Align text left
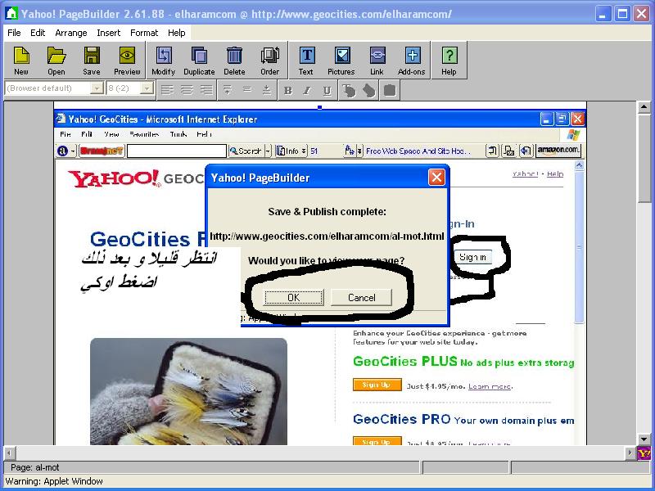655x491 pixels. pos(167,90)
